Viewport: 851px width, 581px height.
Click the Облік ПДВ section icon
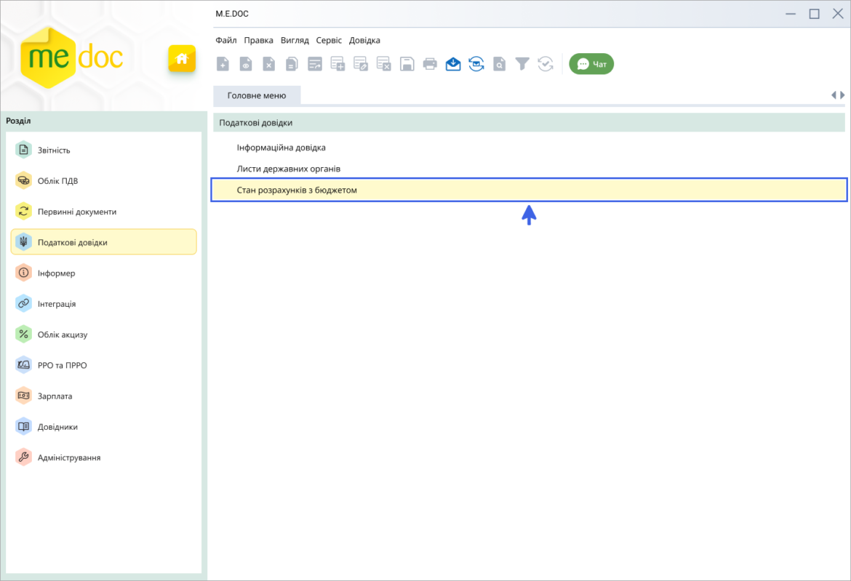[23, 180]
